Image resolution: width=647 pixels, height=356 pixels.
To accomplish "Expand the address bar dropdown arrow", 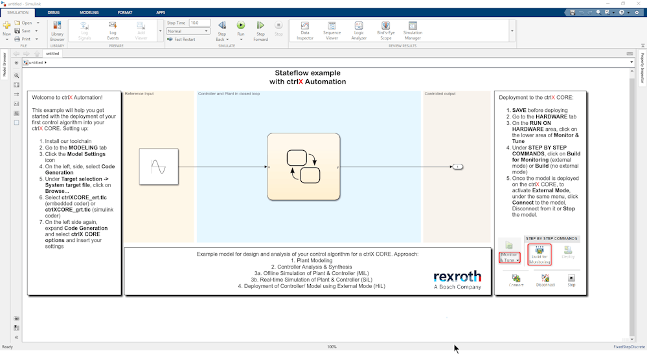I will pos(631,63).
